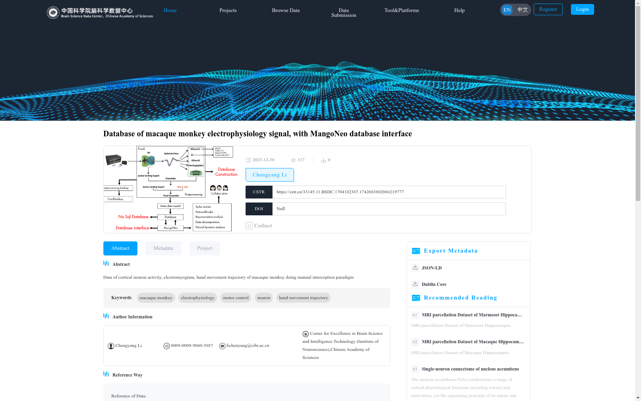641x401 pixels.
Task: Click the DOI label
Action: click(x=259, y=209)
